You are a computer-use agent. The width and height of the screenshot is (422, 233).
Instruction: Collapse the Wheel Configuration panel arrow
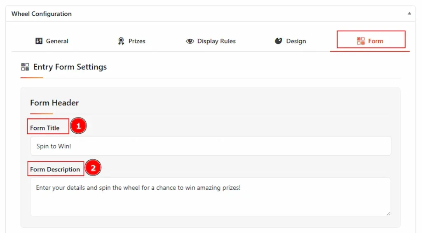click(409, 13)
